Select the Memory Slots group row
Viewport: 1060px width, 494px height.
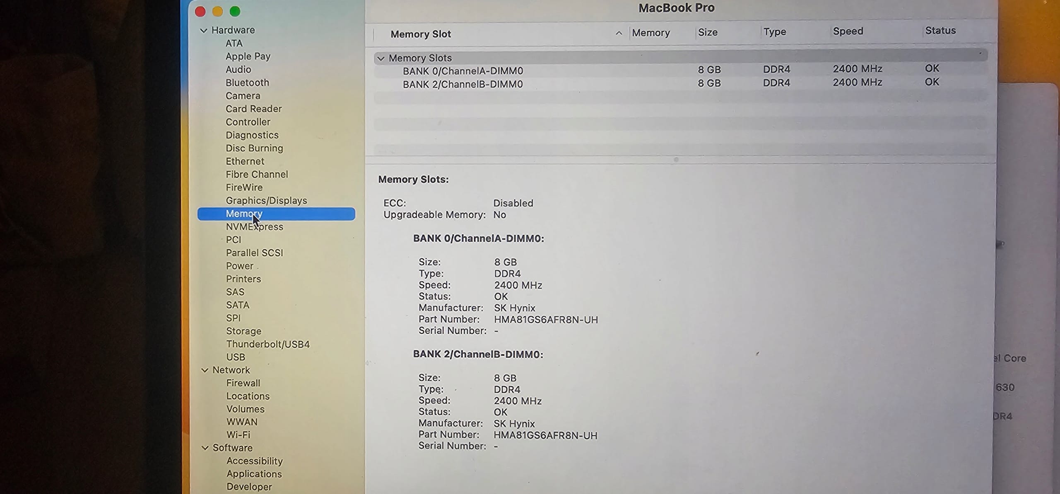tap(681, 57)
